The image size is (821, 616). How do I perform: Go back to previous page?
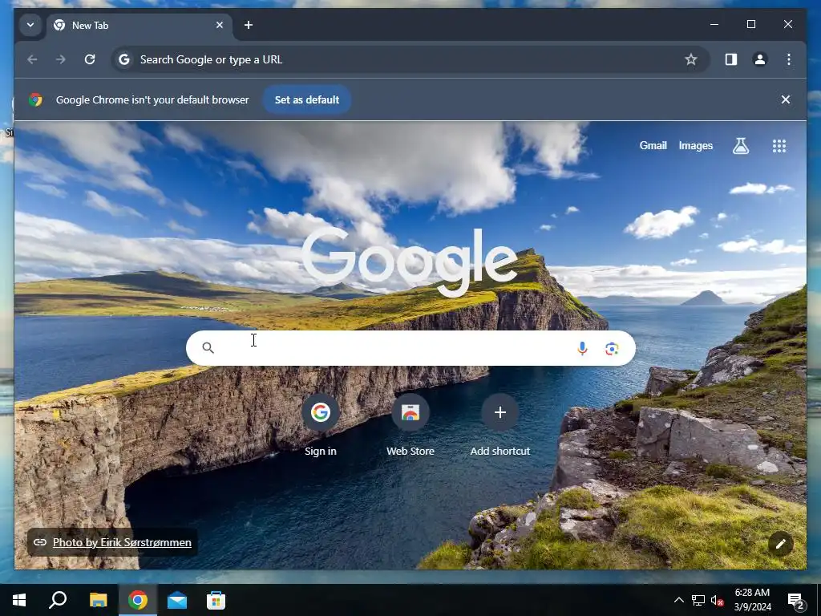(x=32, y=59)
